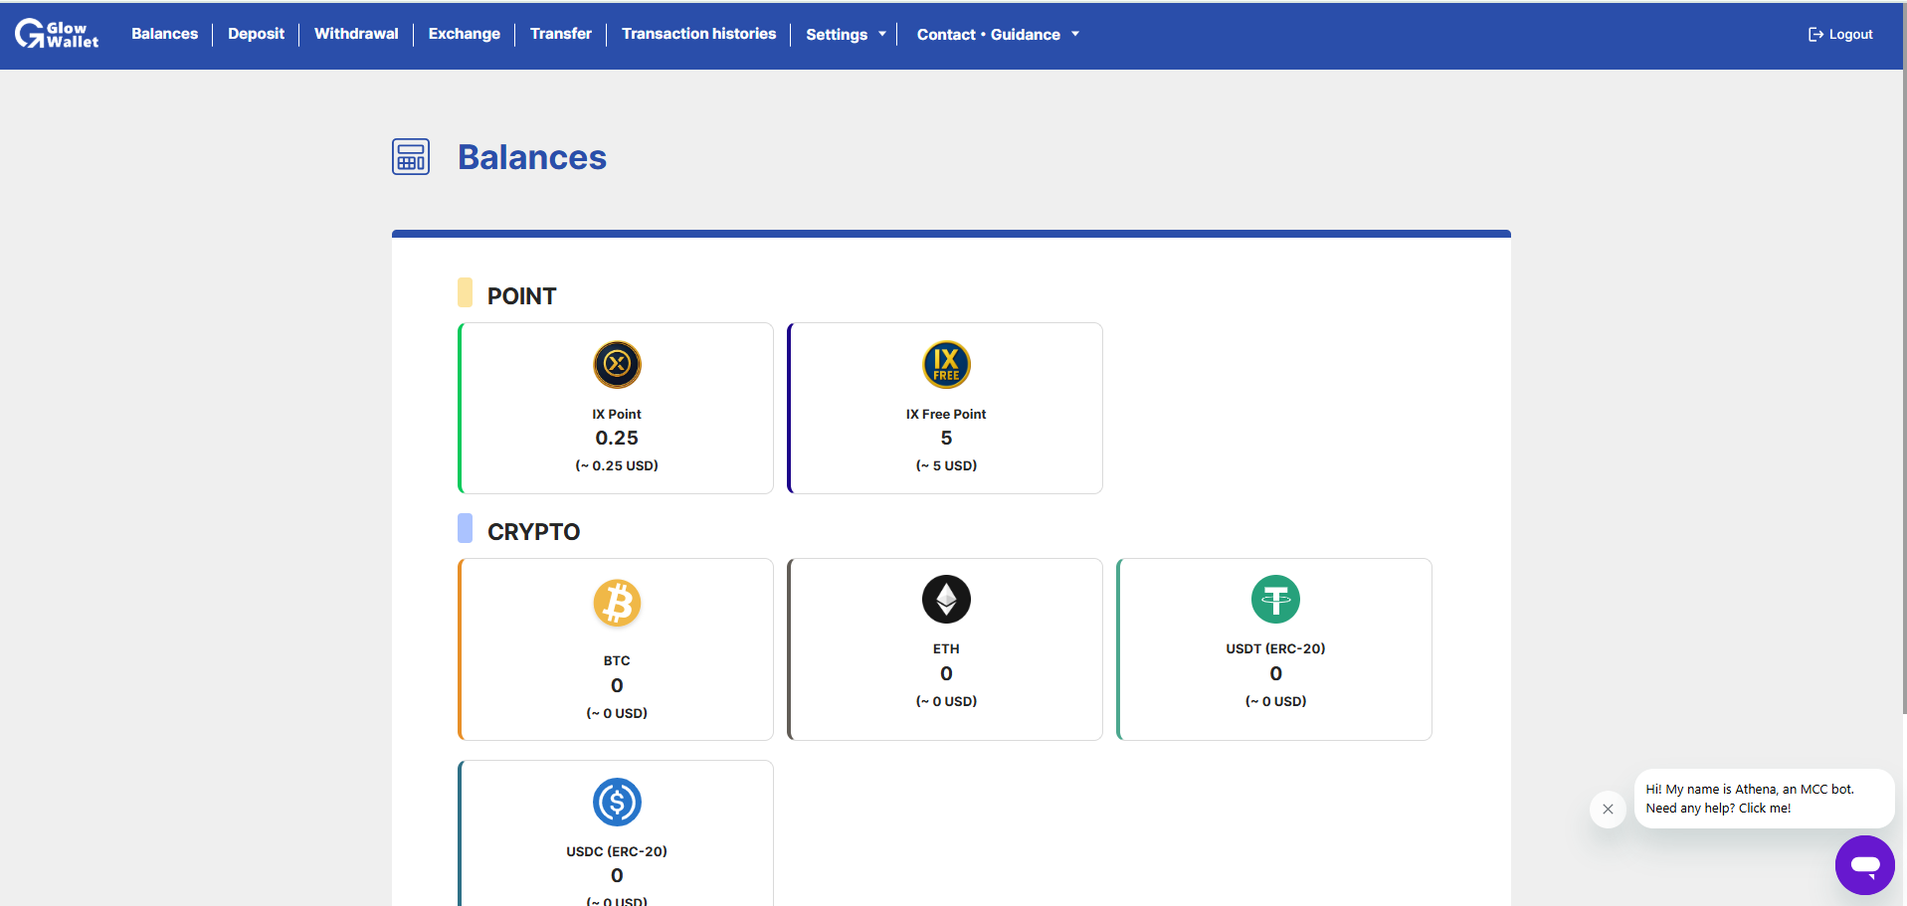Open the Transfer page

click(x=560, y=34)
